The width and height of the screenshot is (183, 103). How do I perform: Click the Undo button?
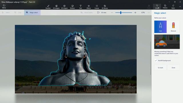tap(157, 7)
